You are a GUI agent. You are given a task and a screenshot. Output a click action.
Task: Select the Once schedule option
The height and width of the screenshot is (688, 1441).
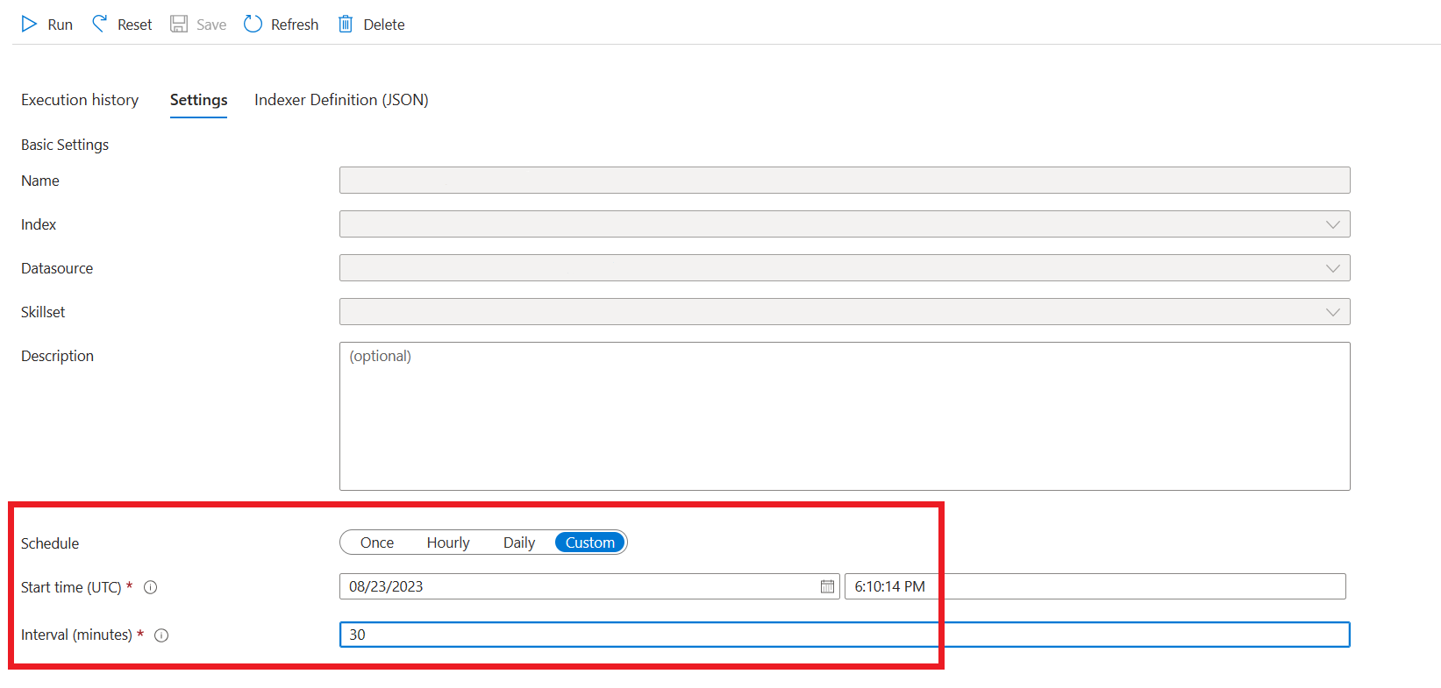point(377,543)
